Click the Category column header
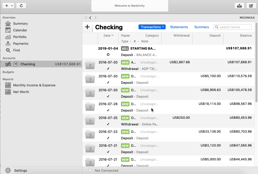Image resolution: width=258 pixels, height=174 pixels. point(152,35)
